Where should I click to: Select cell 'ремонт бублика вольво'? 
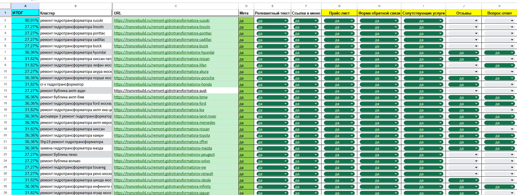[75, 161]
